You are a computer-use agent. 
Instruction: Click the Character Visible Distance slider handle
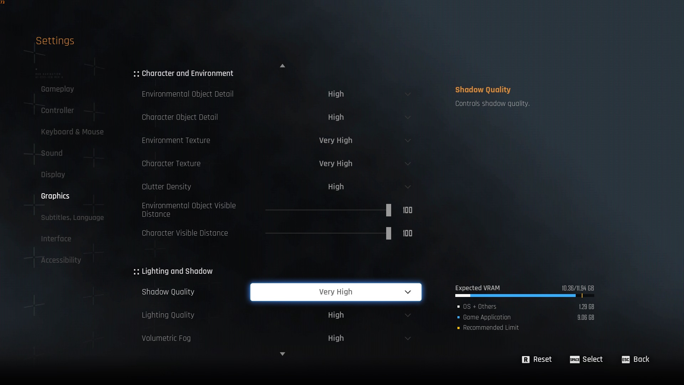click(389, 233)
